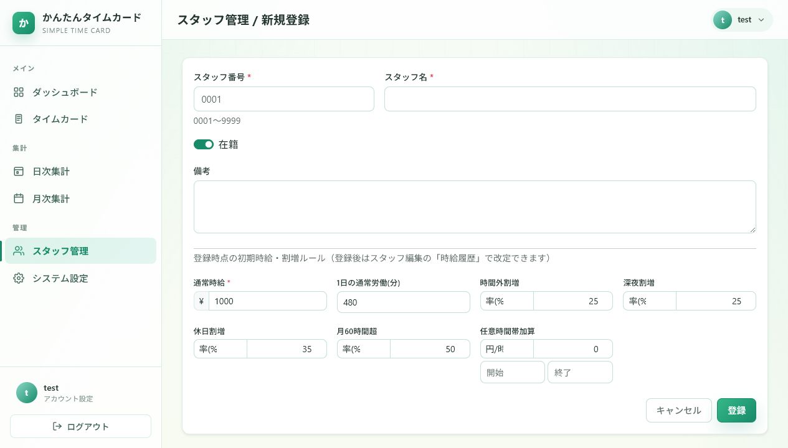Click the 通常時給 amount field
The height and width of the screenshot is (448, 788).
click(x=268, y=301)
